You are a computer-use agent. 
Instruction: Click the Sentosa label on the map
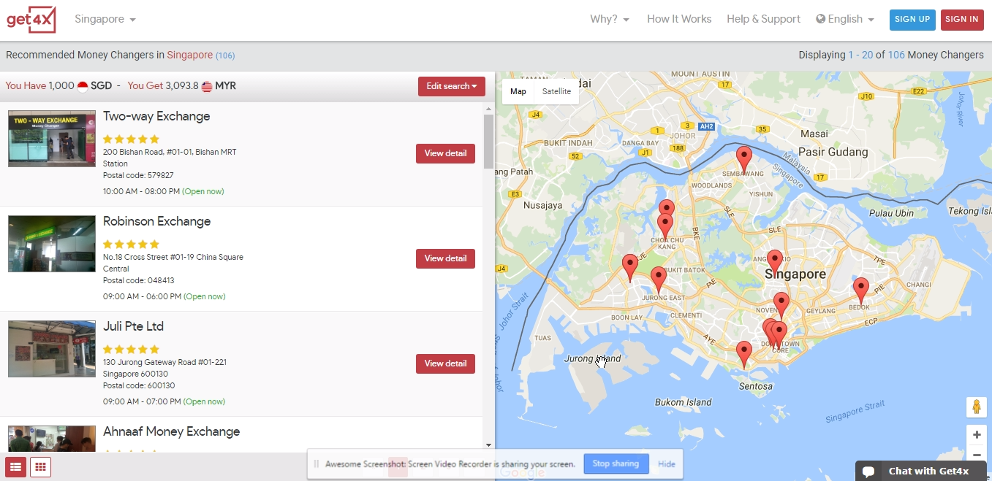(x=756, y=386)
